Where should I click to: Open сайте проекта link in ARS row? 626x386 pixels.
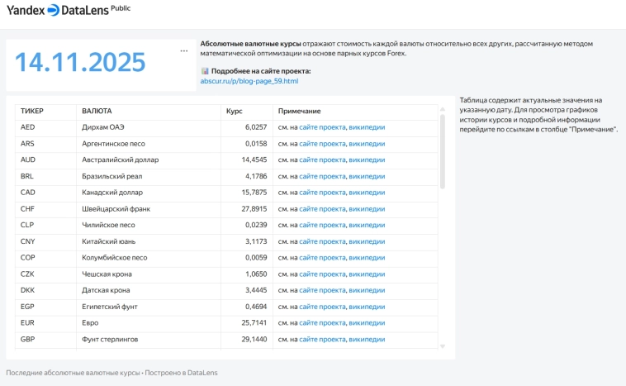tap(322, 144)
